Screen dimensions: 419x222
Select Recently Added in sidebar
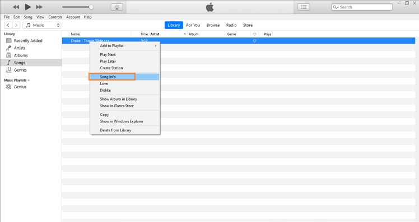[x=31, y=41]
